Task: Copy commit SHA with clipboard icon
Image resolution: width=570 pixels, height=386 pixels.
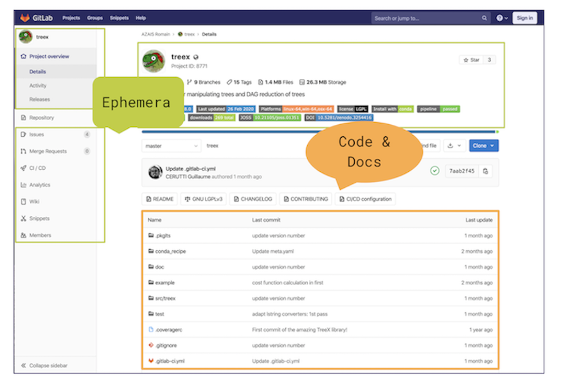Action: (x=485, y=171)
